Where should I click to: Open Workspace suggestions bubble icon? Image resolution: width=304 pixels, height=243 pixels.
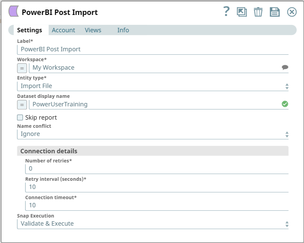285,67
